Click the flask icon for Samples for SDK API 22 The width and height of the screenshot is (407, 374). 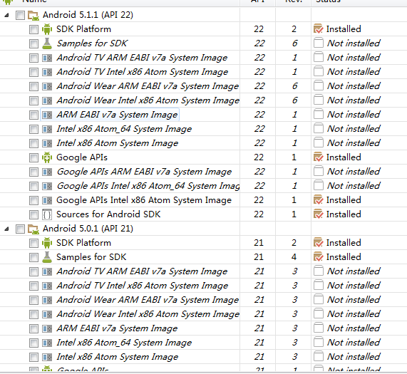click(47, 43)
